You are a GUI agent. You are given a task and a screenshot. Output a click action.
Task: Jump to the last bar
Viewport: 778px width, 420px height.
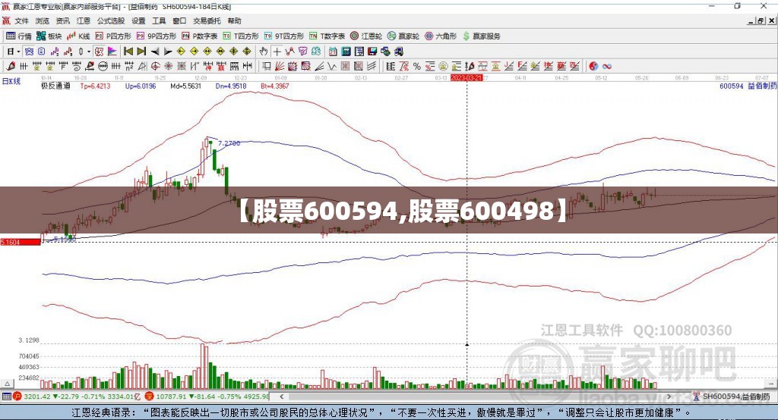(141, 52)
